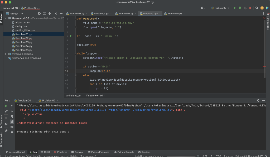The height and width of the screenshot is (157, 270).
Task: Click the red Stop button in toolbar
Action: click(x=250, y=8)
